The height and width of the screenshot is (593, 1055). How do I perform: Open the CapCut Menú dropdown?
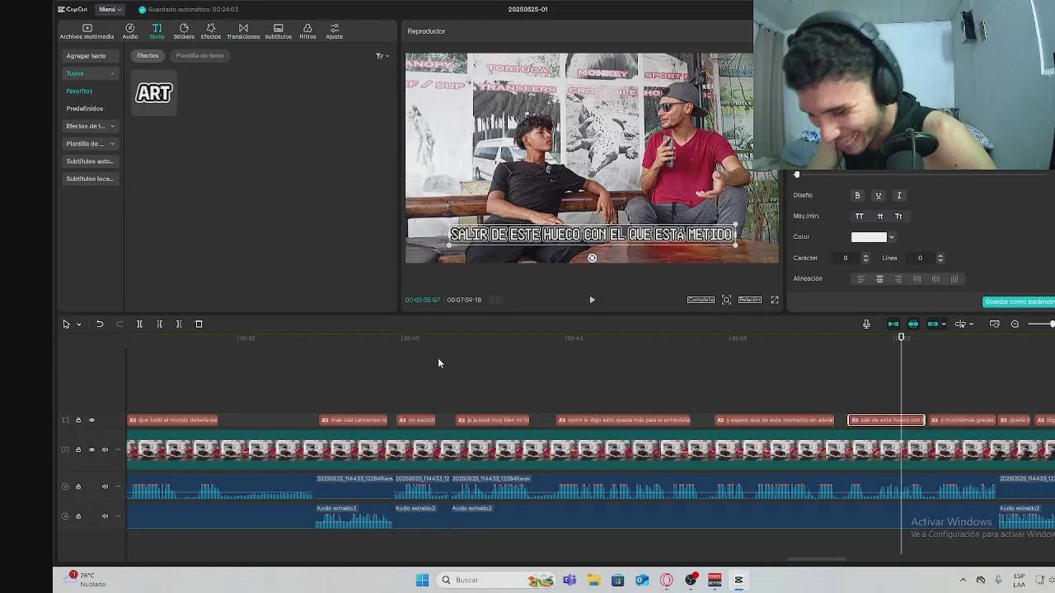tap(110, 9)
